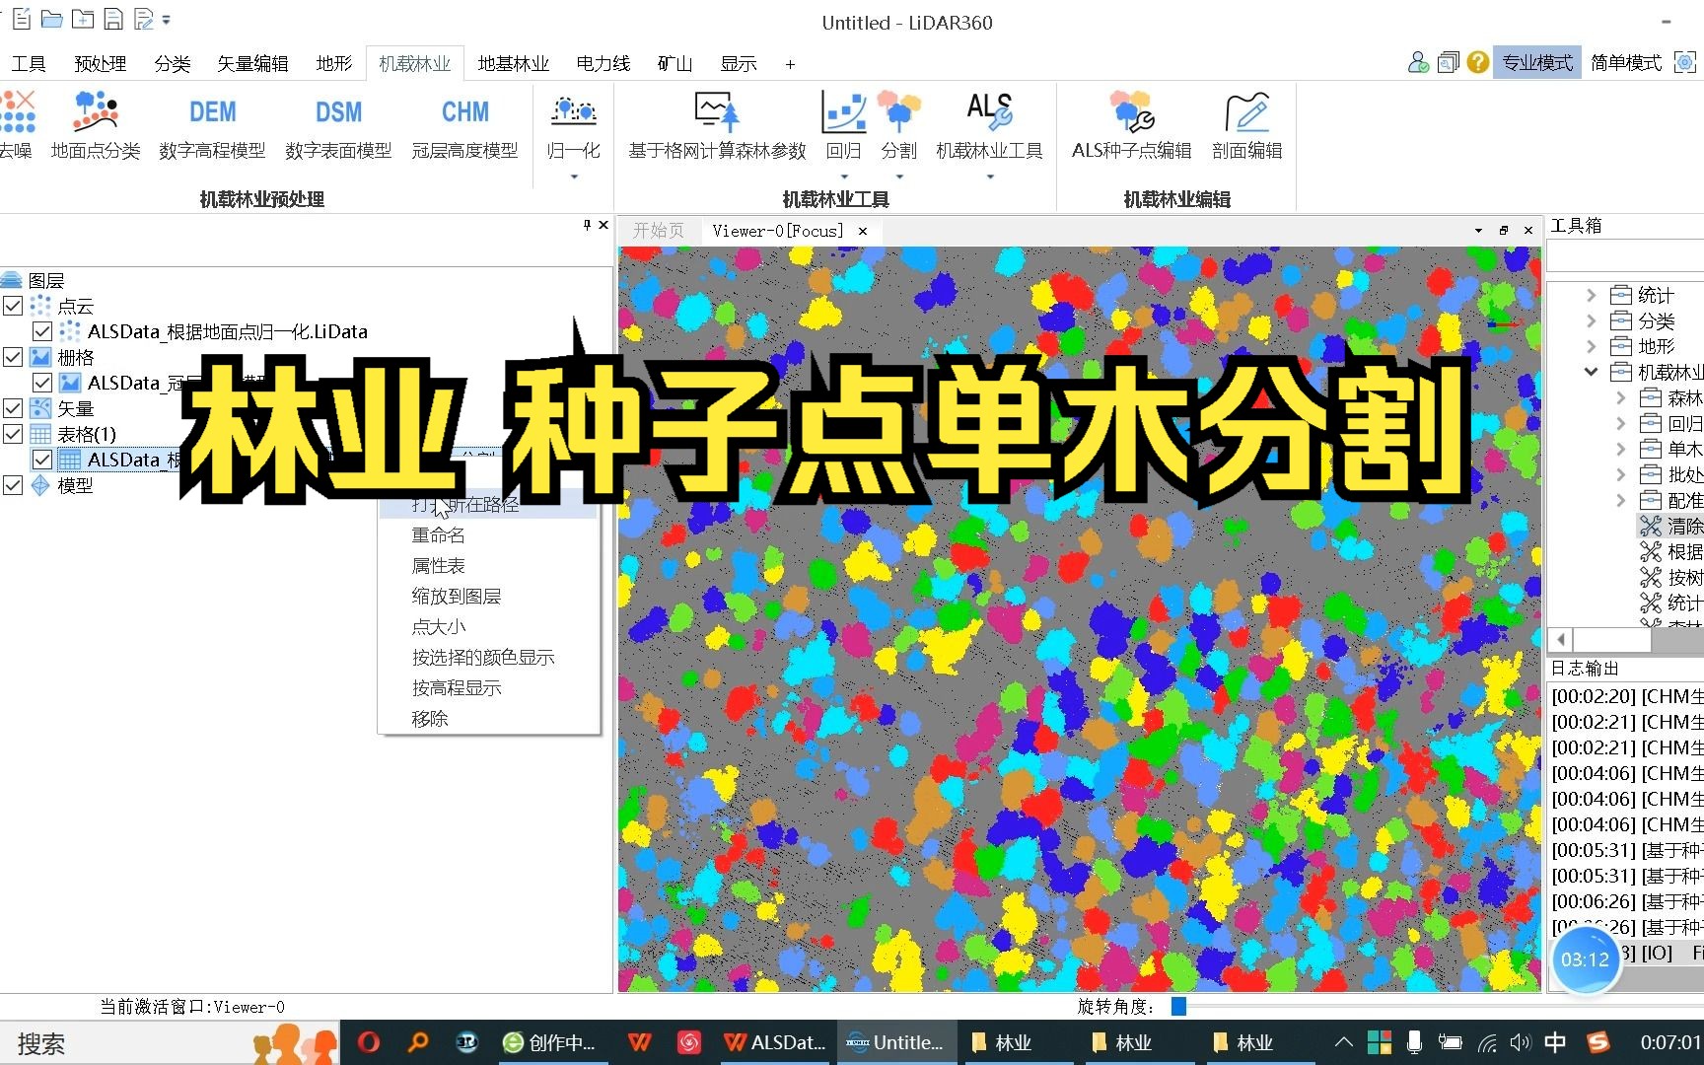Select the DEM 数字高程模型 tool
Image resolution: width=1704 pixels, height=1065 pixels.
[211, 128]
